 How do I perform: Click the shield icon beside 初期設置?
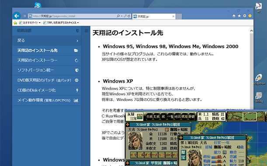pyautogui.click(x=77, y=31)
